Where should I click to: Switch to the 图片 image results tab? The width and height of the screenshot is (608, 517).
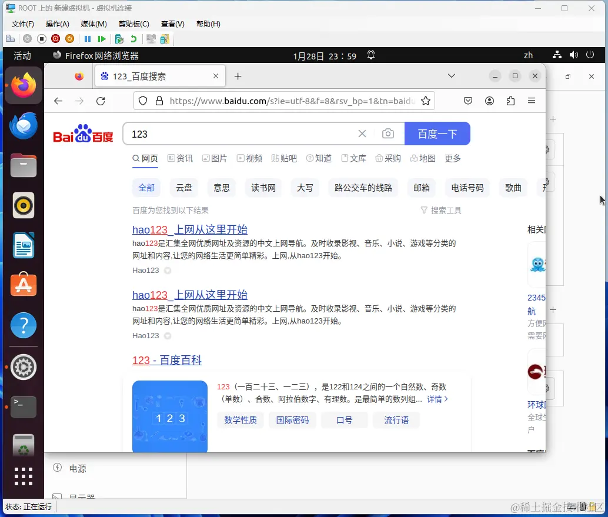[219, 158]
